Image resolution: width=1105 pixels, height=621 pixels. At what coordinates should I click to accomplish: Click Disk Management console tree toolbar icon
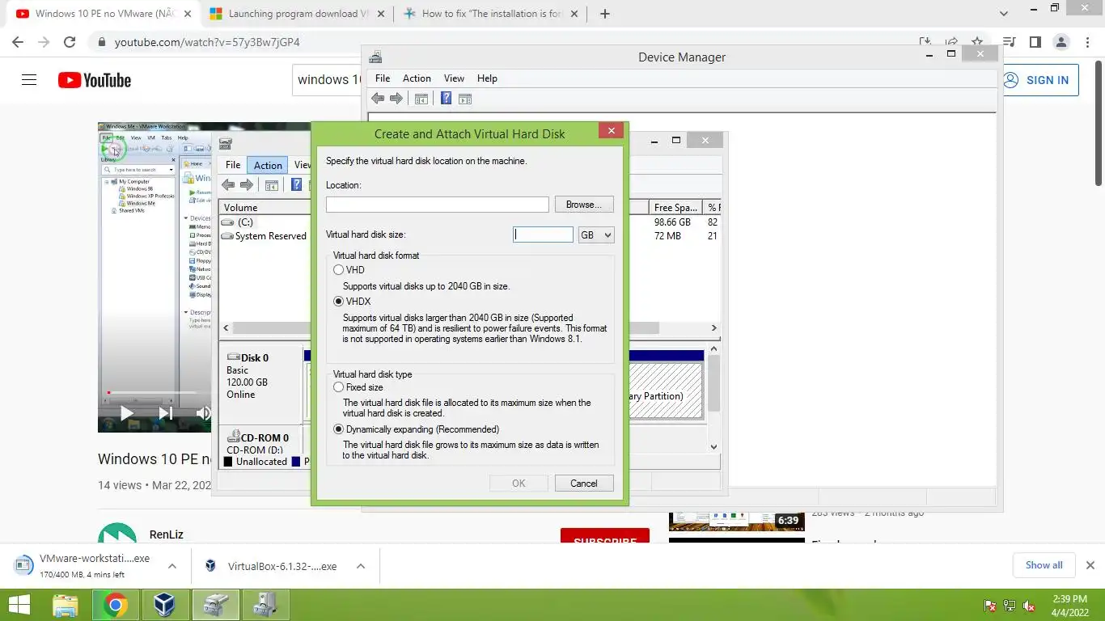tap(272, 185)
